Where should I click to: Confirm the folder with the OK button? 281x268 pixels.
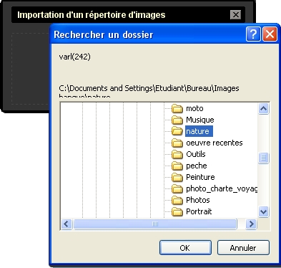coord(185,248)
